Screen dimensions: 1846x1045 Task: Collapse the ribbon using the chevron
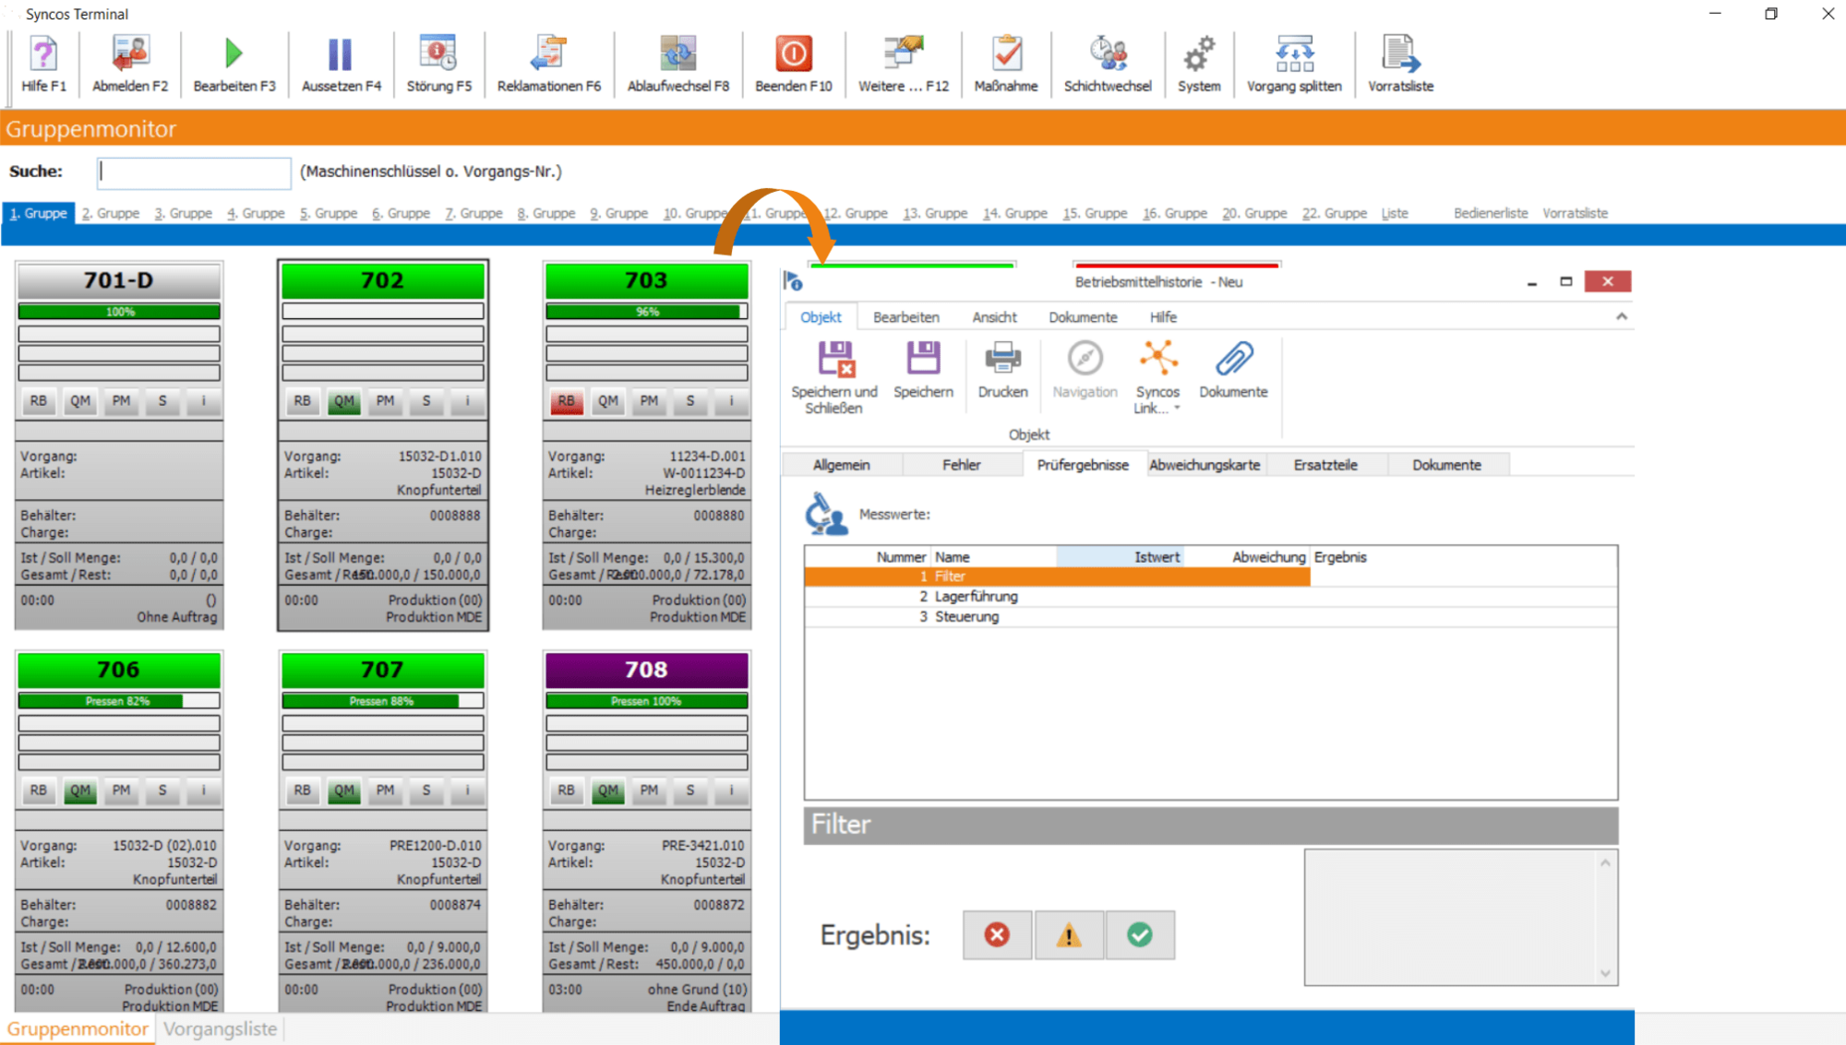coord(1621,317)
